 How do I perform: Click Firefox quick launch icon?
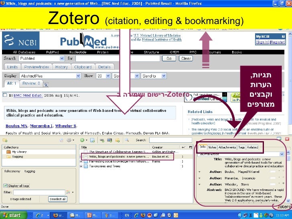143,215
